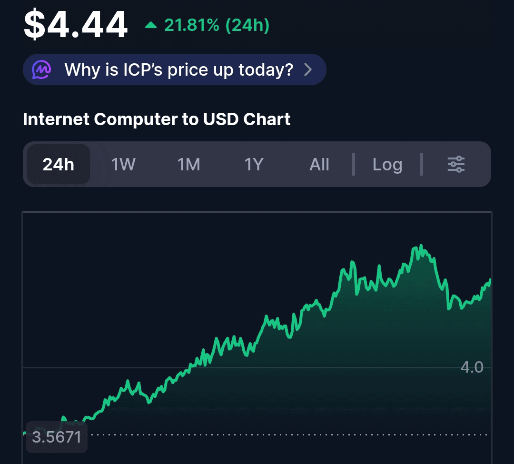Expand the ICP price explanation chevron arrow
The height and width of the screenshot is (464, 514).
coord(308,70)
